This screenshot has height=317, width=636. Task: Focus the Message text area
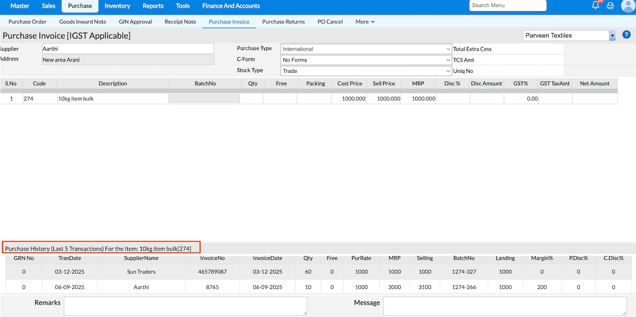(505, 306)
